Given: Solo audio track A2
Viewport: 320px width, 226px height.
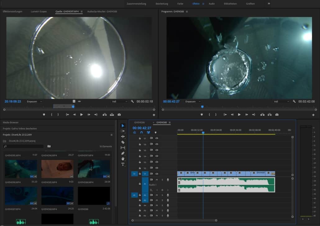Looking at the screenshot, I should point(162,195).
